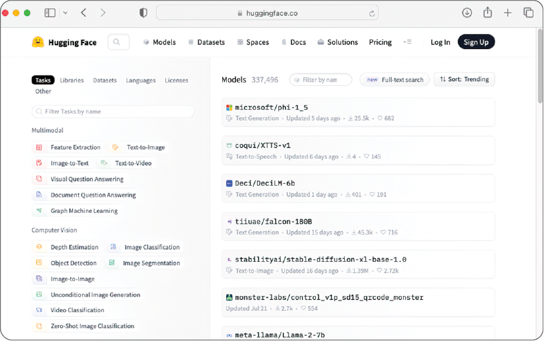Image resolution: width=549 pixels, height=343 pixels.
Task: Open the privacy shield icon in toolbar
Action: [143, 13]
